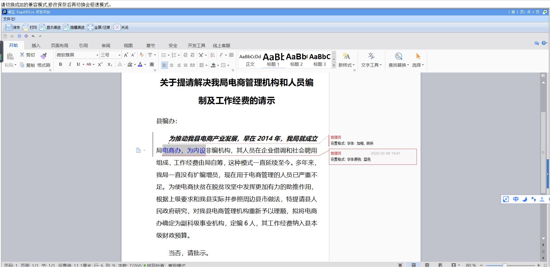Click the superscript X² icon
The height and width of the screenshot is (267, 550).
tap(100, 64)
